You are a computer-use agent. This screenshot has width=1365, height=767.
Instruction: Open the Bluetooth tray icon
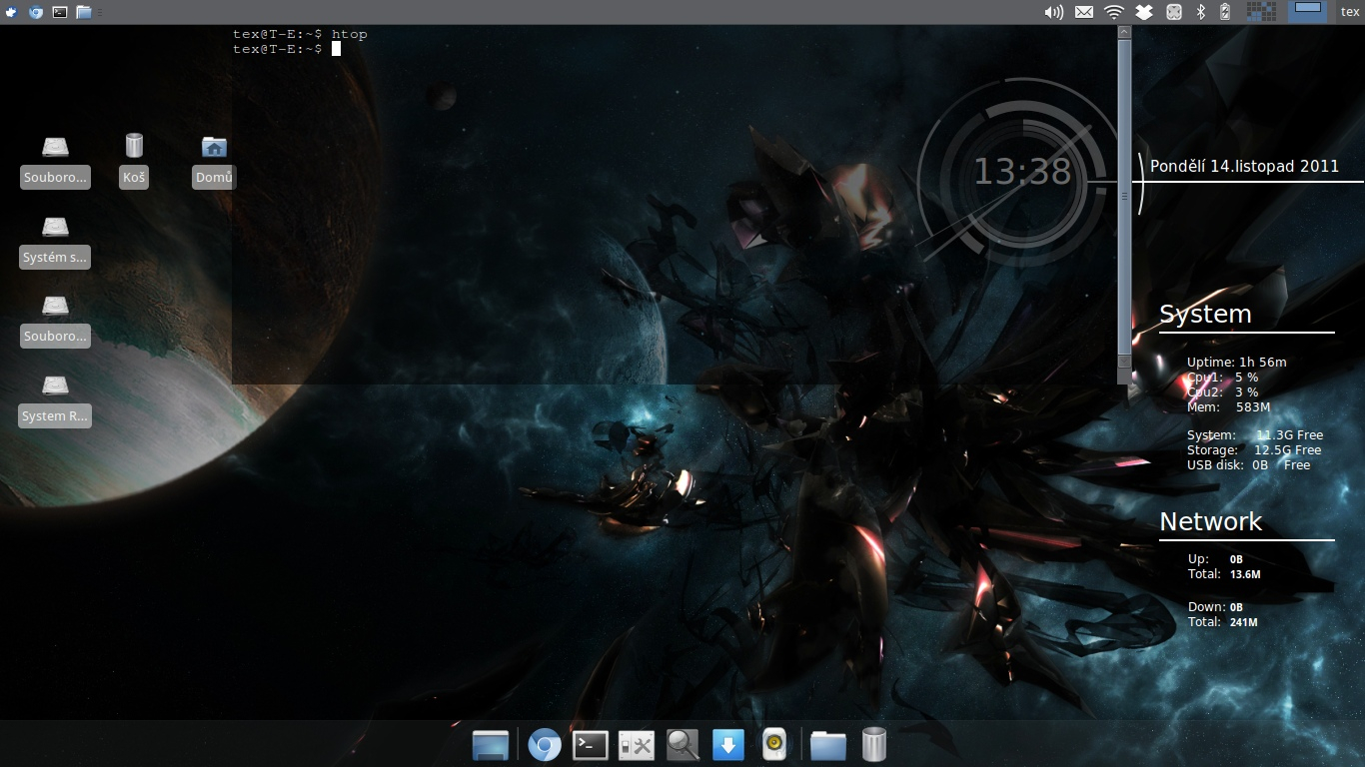(x=1202, y=12)
